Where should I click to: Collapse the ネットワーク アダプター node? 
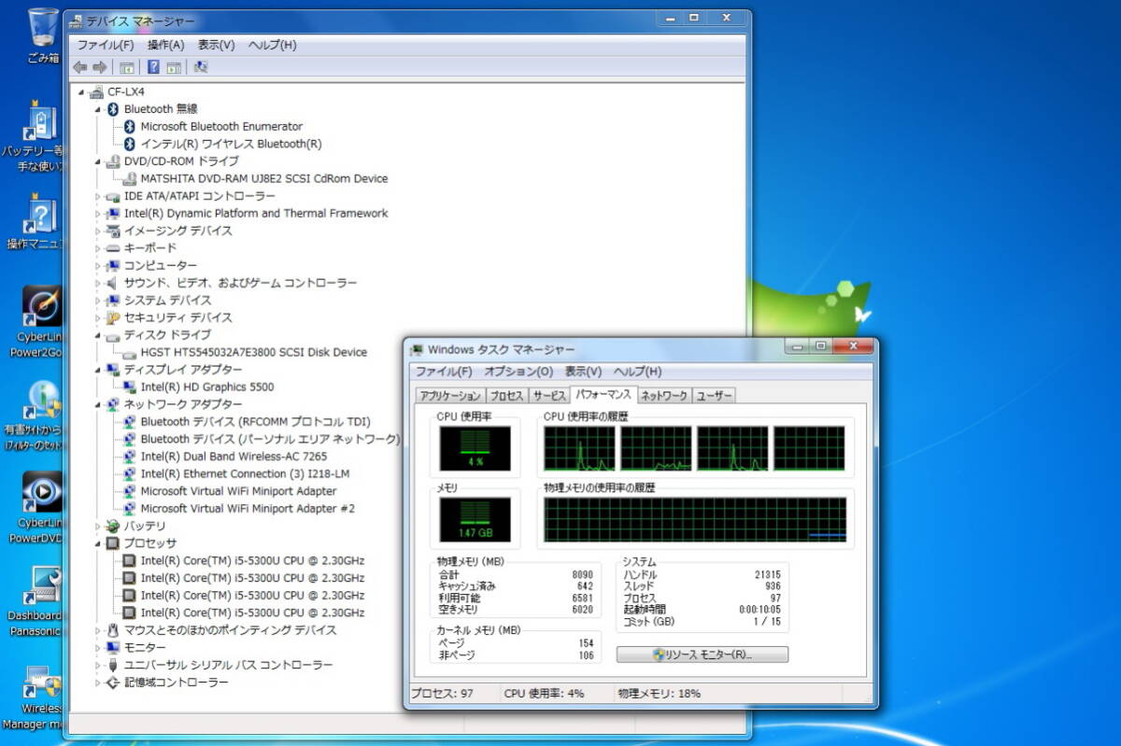[x=98, y=404]
